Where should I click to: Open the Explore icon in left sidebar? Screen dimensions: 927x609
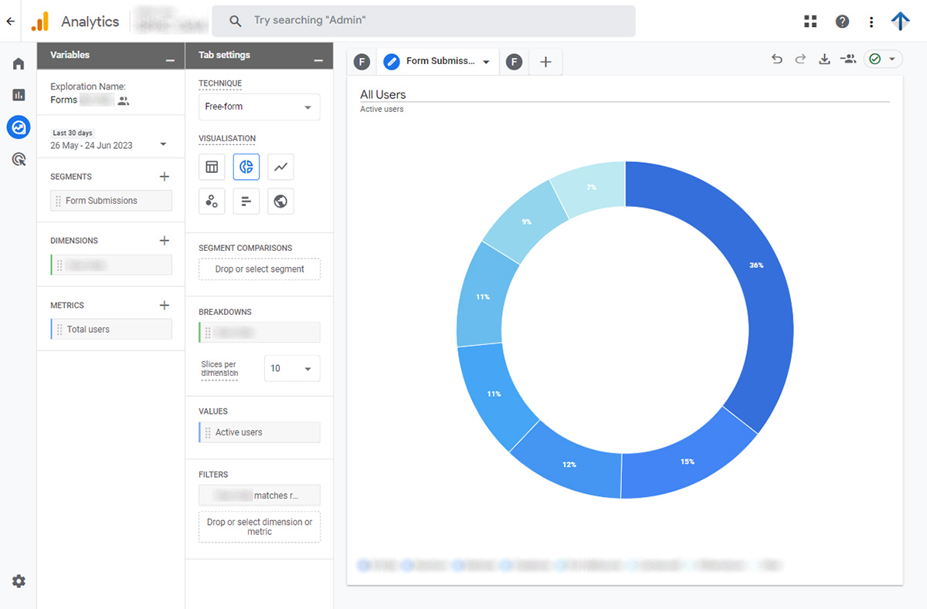[19, 127]
